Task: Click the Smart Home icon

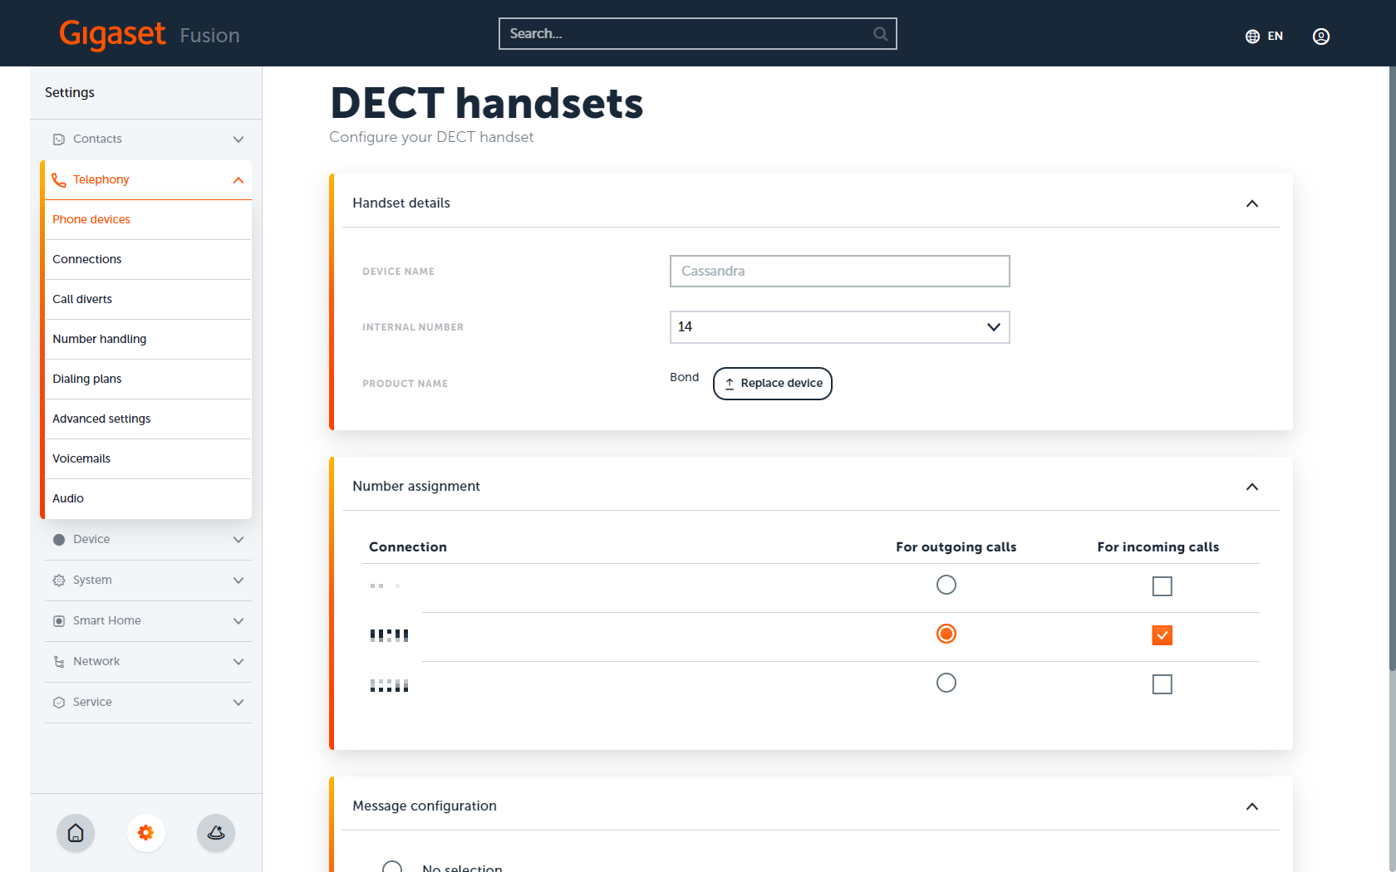Action: point(59,621)
